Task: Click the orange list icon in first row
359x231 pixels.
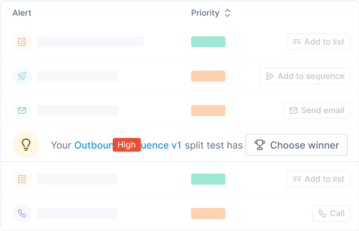Action: [x=22, y=42]
